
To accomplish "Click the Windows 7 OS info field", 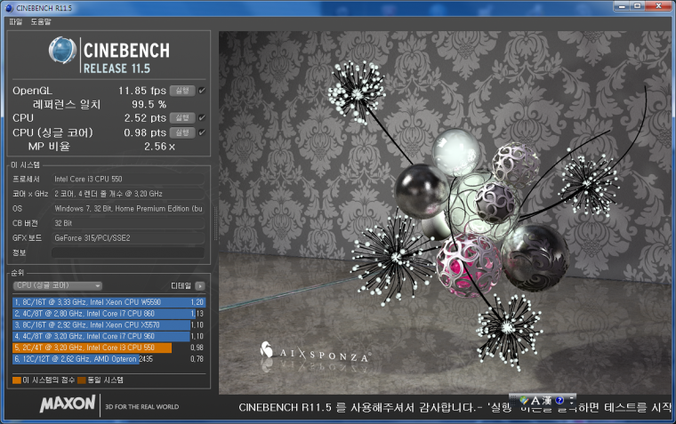I will pos(128,209).
